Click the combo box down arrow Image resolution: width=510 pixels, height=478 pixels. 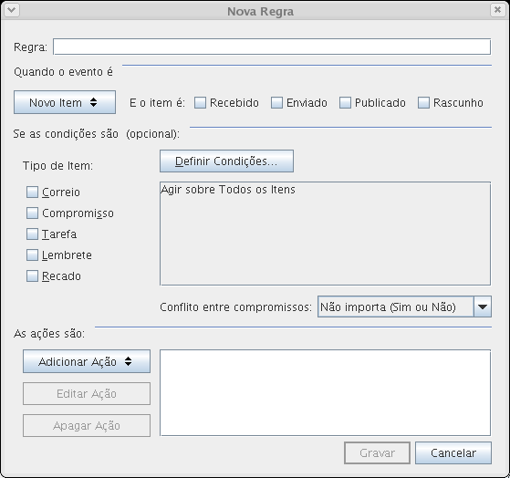[483, 307]
